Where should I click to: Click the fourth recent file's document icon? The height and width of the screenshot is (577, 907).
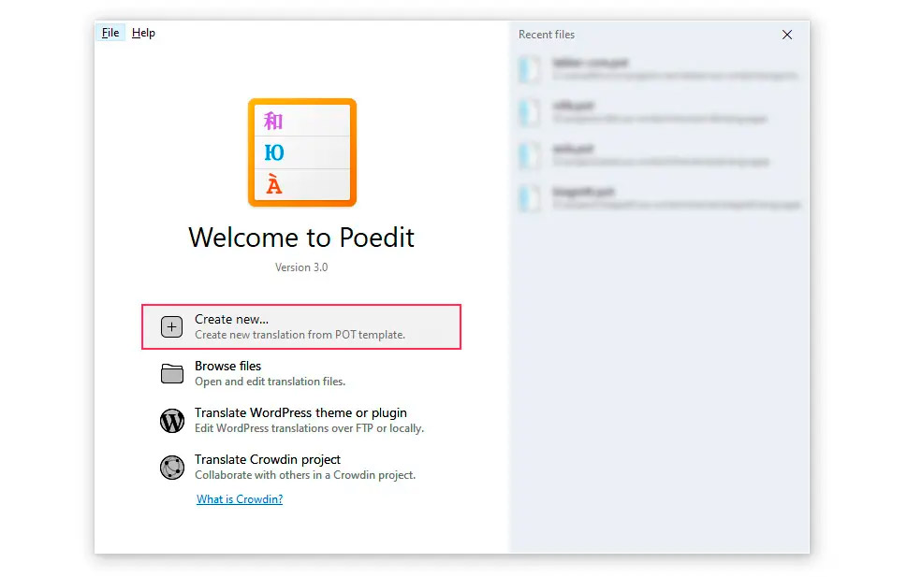coord(530,197)
